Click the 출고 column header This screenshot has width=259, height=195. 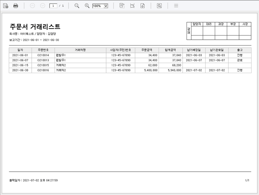(x=240, y=50)
